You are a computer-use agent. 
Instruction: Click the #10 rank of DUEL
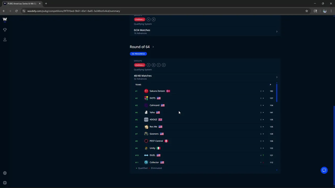(137, 155)
